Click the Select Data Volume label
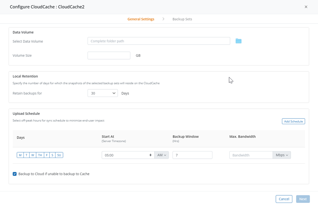 click(28, 41)
